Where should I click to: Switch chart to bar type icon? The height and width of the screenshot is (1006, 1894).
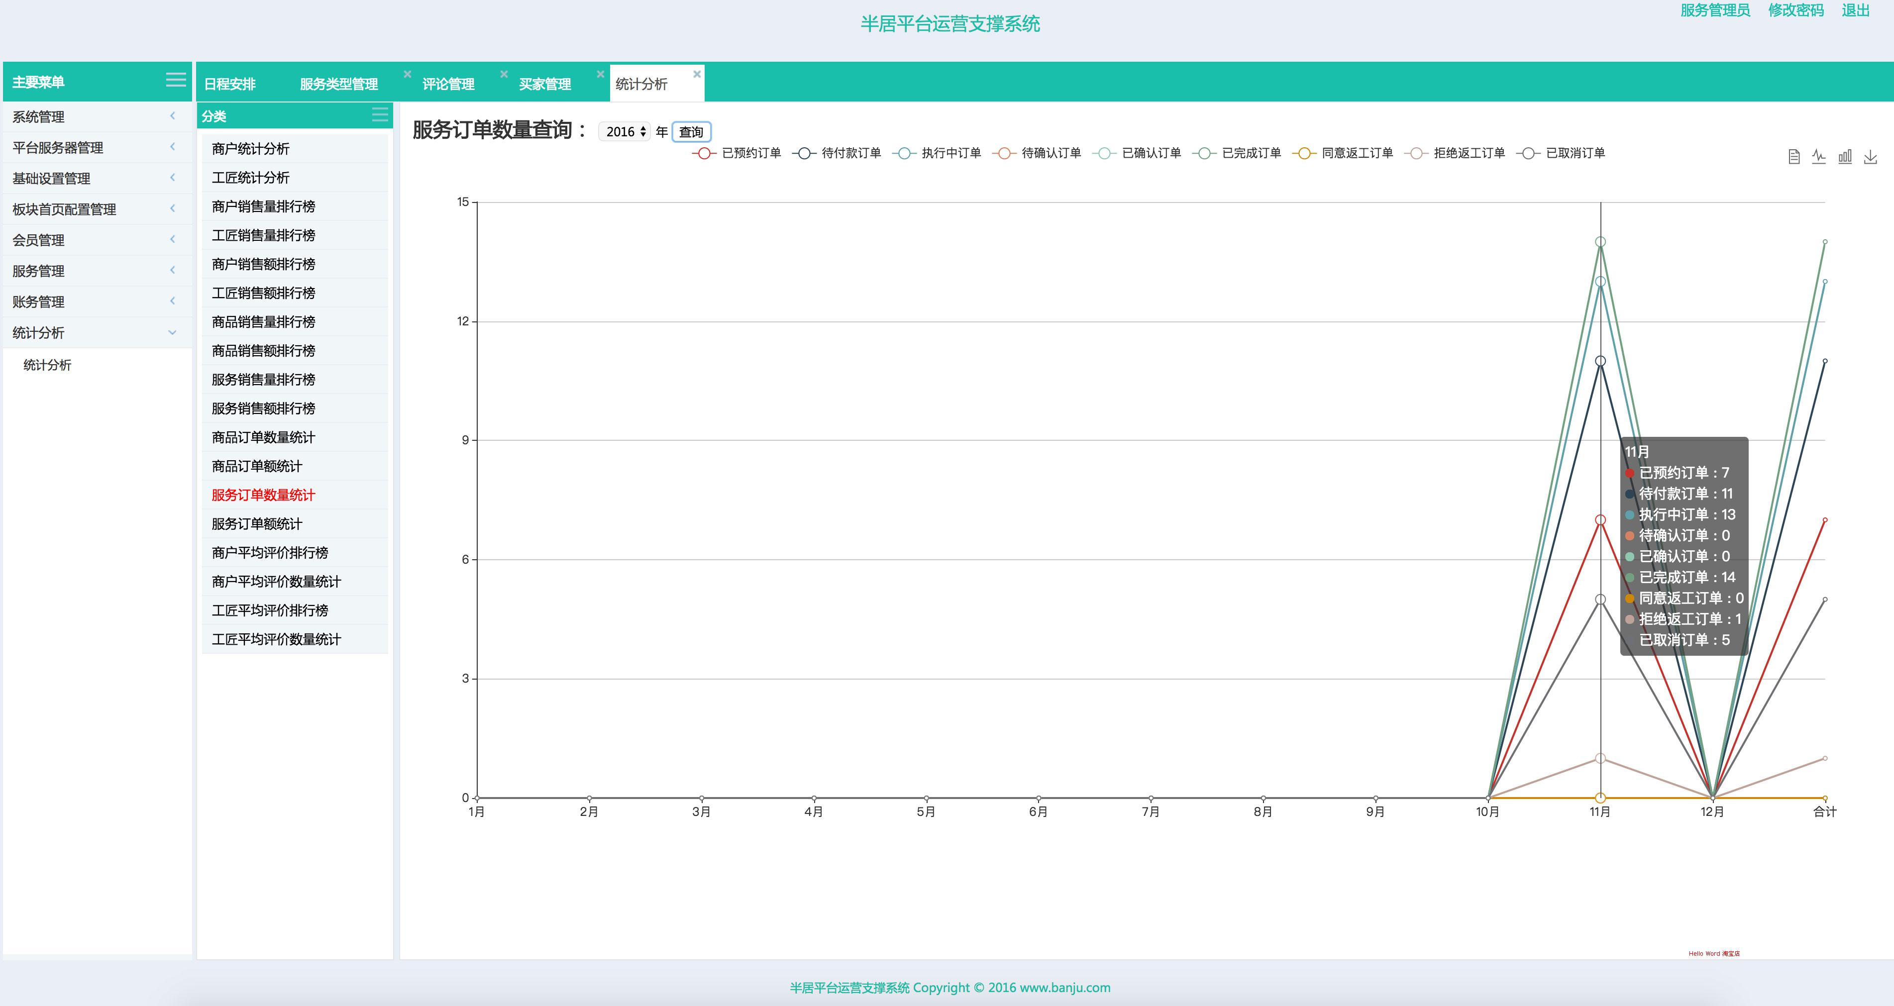coord(1845,157)
